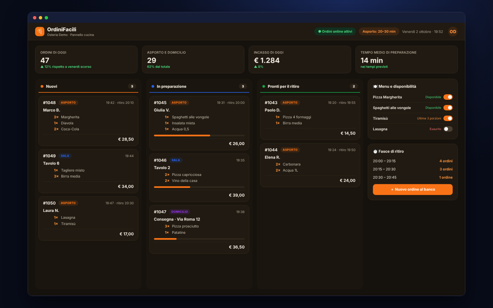
Task: Toggle Pizza Margherita availability off
Action: coord(448,97)
